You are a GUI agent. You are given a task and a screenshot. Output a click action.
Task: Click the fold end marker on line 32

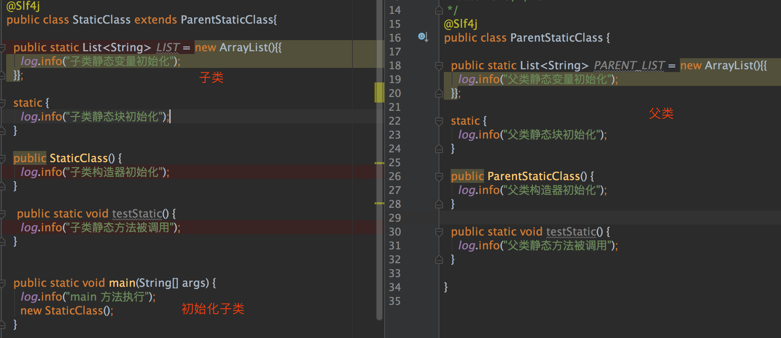pyautogui.click(x=439, y=259)
